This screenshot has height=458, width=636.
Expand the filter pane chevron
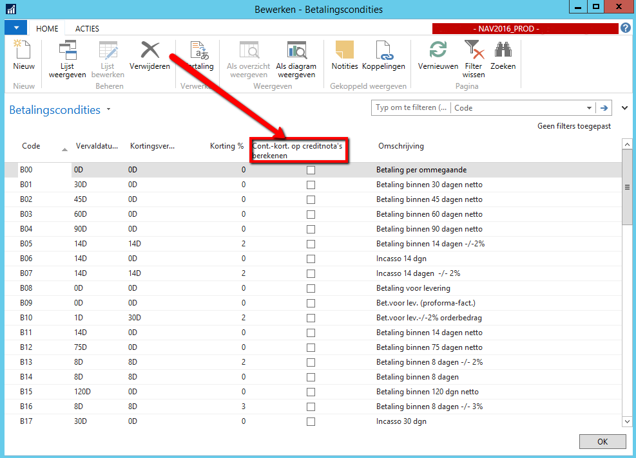click(624, 107)
